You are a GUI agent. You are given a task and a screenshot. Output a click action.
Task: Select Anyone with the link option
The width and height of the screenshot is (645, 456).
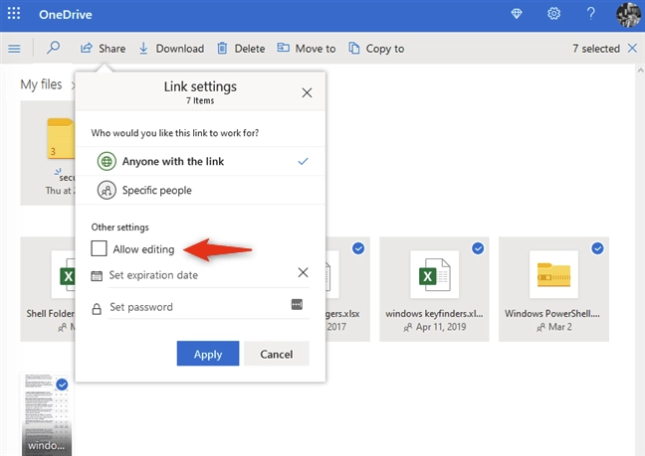click(x=200, y=161)
